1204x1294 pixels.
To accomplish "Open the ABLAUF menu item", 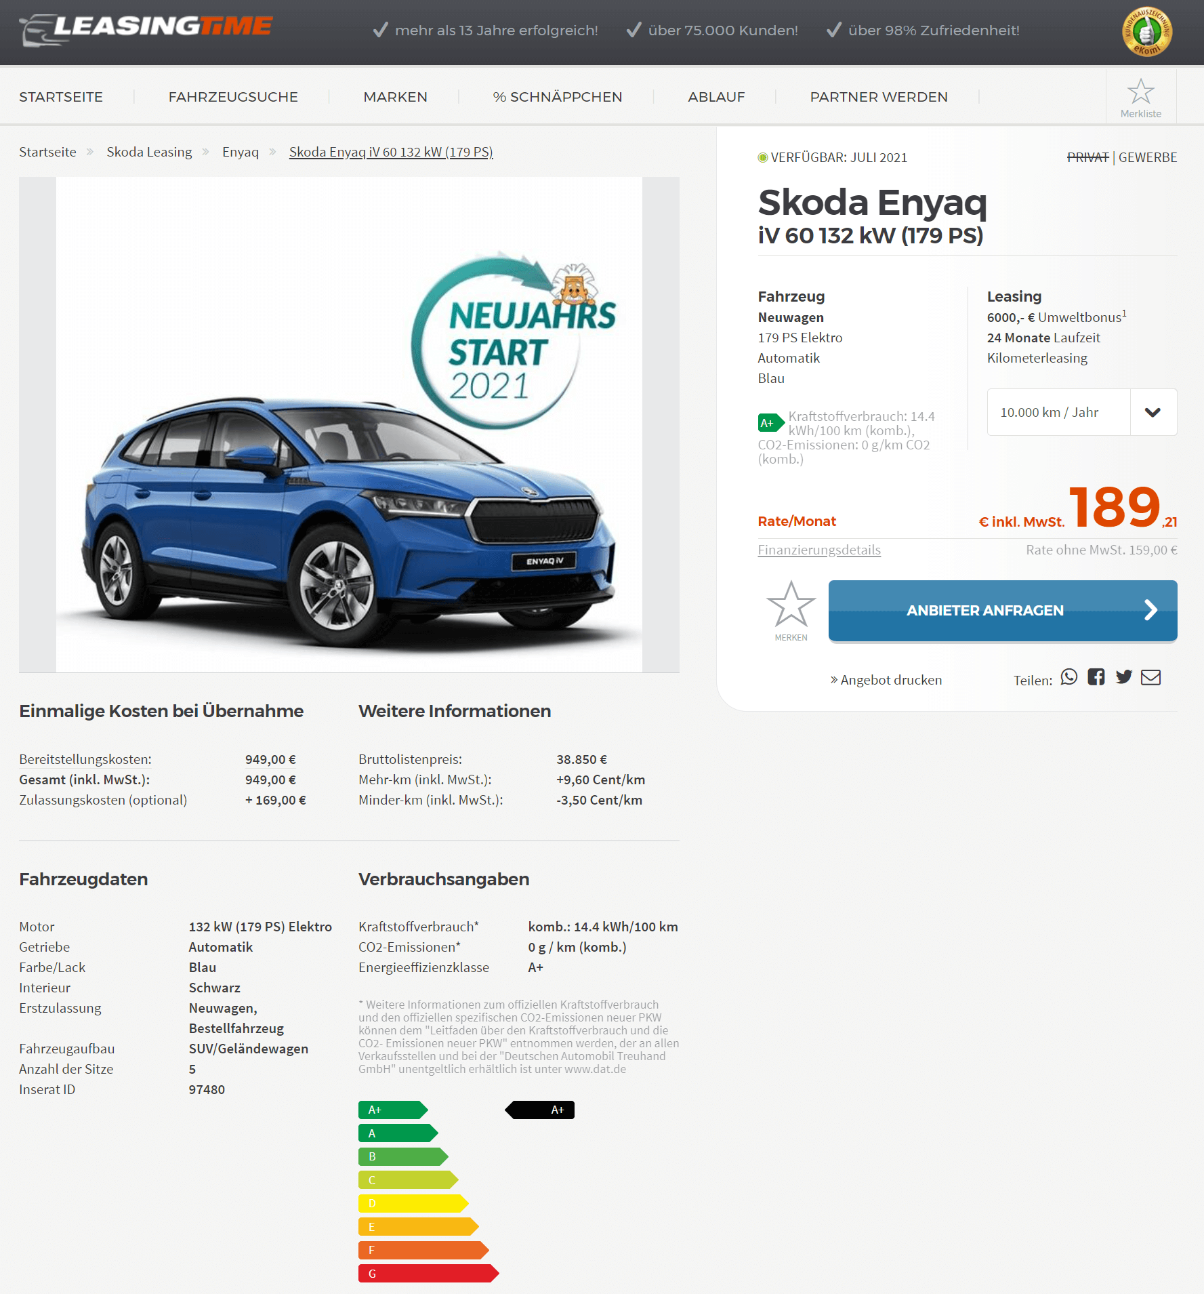I will click(716, 97).
